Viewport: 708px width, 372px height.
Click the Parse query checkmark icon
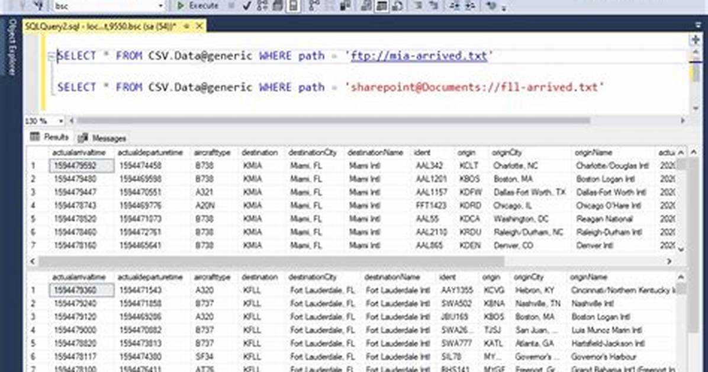[x=247, y=6]
